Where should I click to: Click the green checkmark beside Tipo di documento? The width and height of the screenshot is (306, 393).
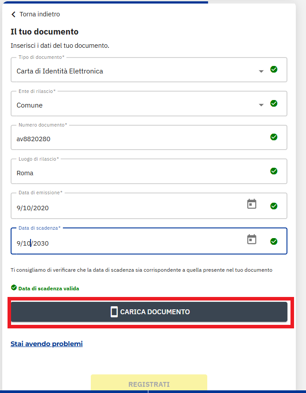coord(274,69)
